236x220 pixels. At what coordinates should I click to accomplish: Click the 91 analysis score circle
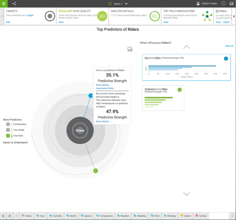point(155,16)
